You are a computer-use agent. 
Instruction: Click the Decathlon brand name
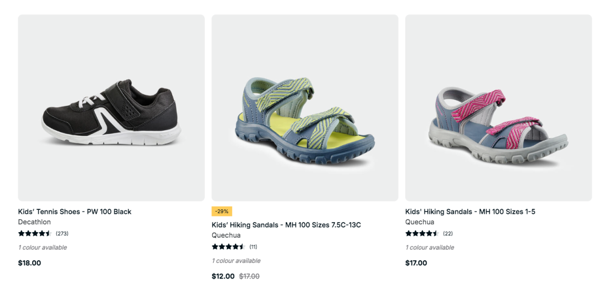pos(34,222)
